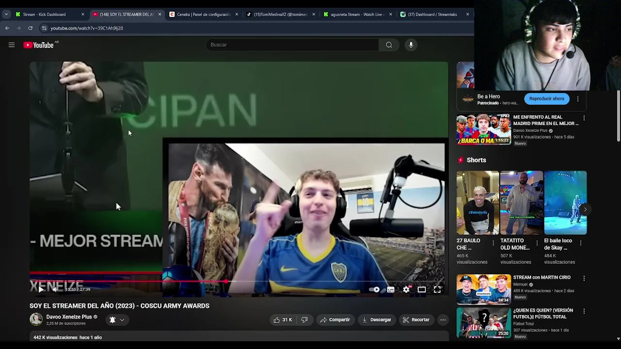Open notification bell dropdown for channel

click(x=117, y=320)
